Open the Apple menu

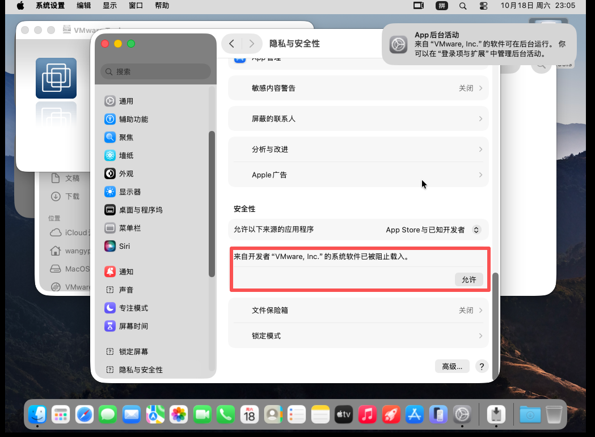tap(20, 6)
